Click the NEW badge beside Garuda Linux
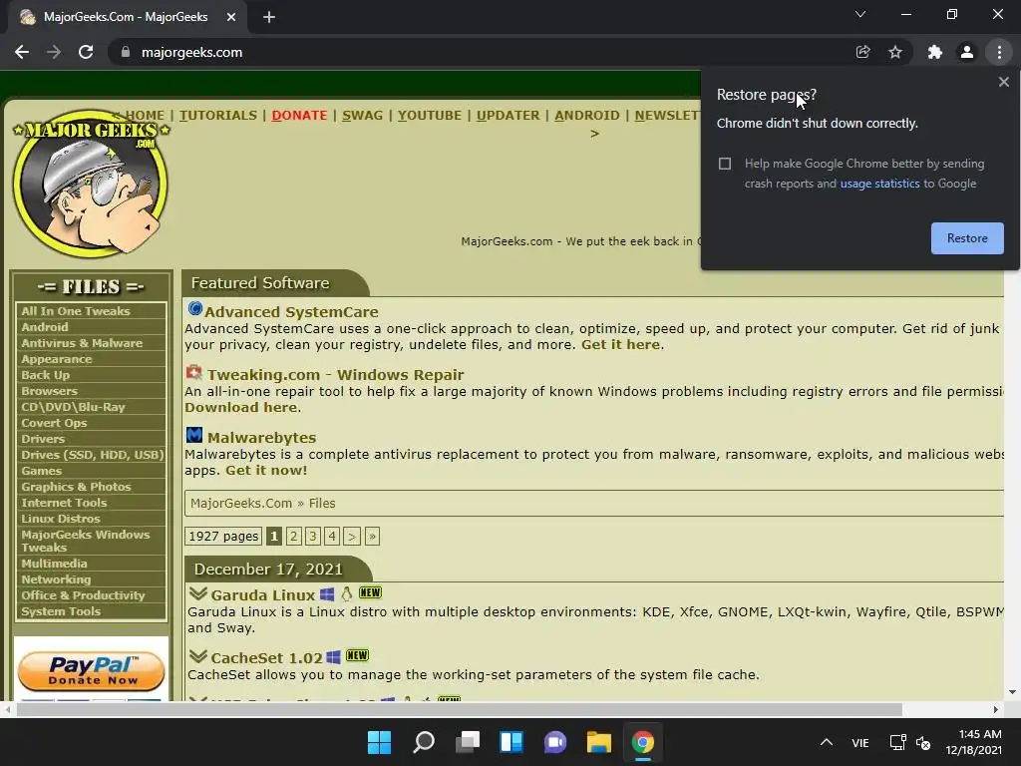Screen dimensions: 1021x766 click(x=371, y=592)
